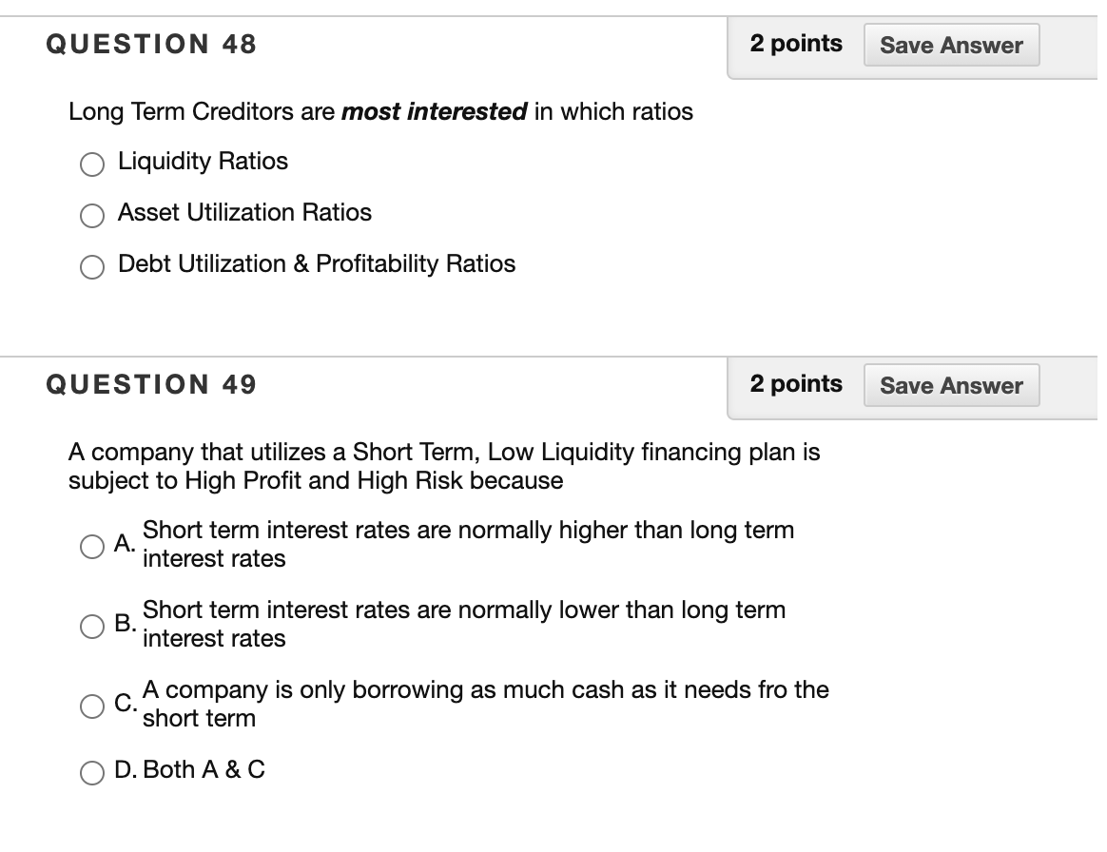
Task: Click the Question 48 prompt about Long Term Creditors
Action: [x=380, y=112]
